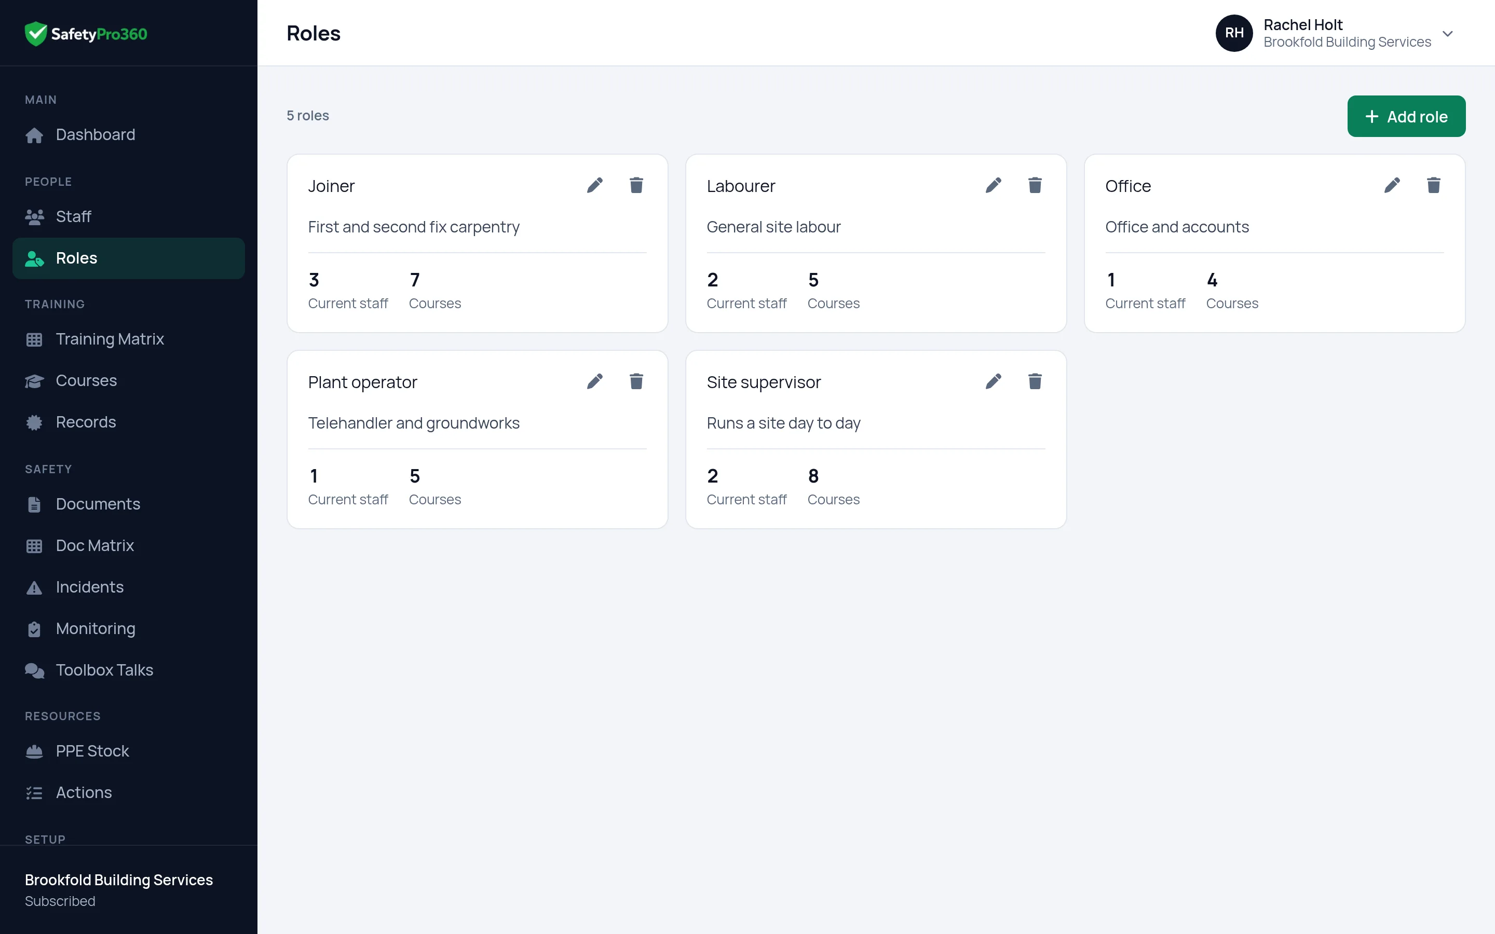Click Brookfold Building Services Subscribed footer
Viewport: 1495px width, 934px height.
point(118,889)
